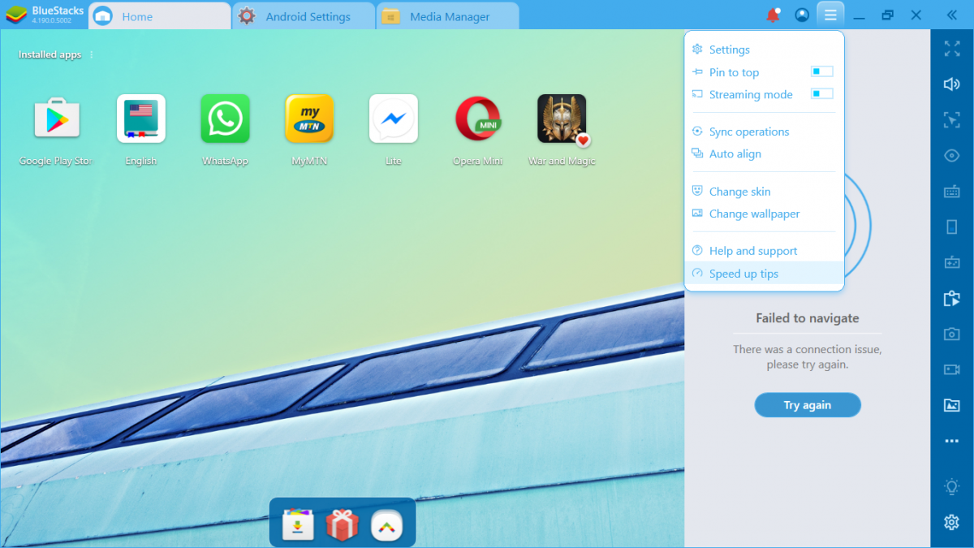Open the hamburger menu in title bar
The width and height of the screenshot is (974, 548).
[x=829, y=15]
